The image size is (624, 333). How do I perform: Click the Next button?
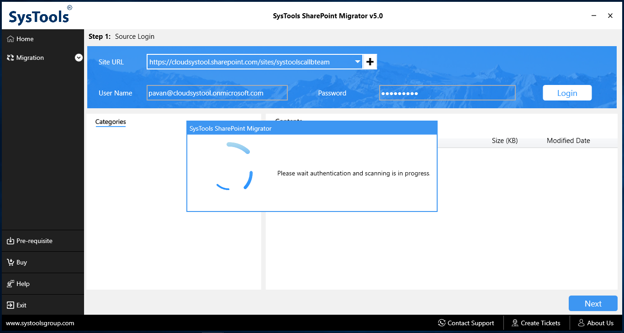pos(593,303)
